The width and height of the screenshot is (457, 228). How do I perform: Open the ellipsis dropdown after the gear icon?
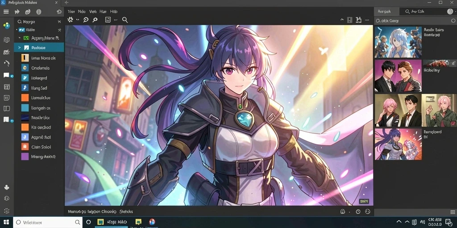click(x=78, y=20)
